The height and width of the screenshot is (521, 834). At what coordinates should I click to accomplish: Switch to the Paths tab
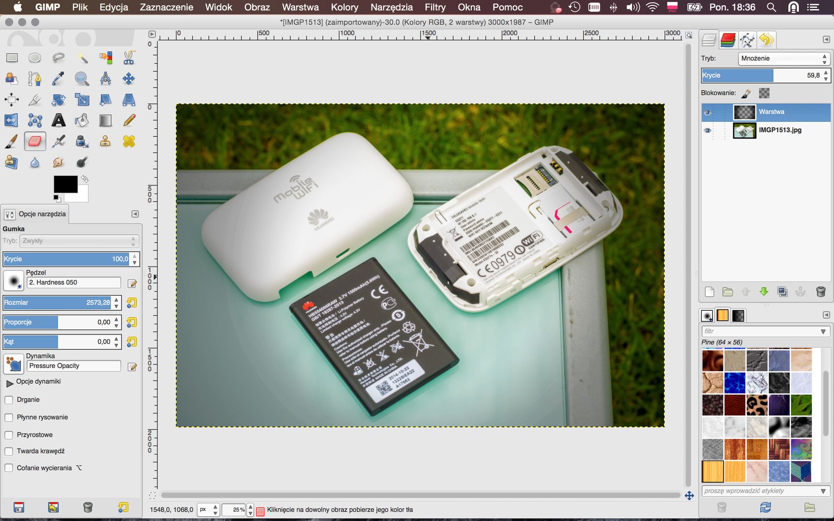747,40
